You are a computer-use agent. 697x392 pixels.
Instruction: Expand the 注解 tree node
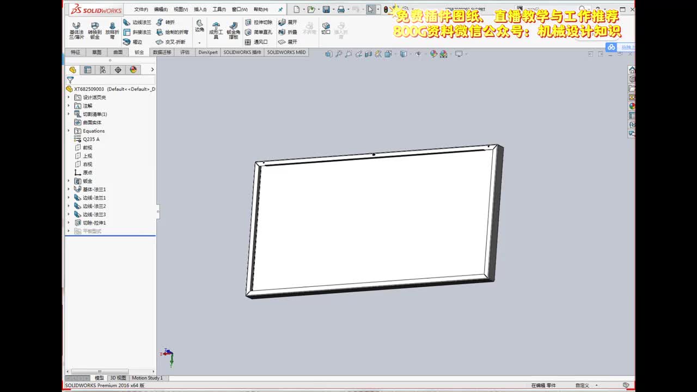[69, 106]
